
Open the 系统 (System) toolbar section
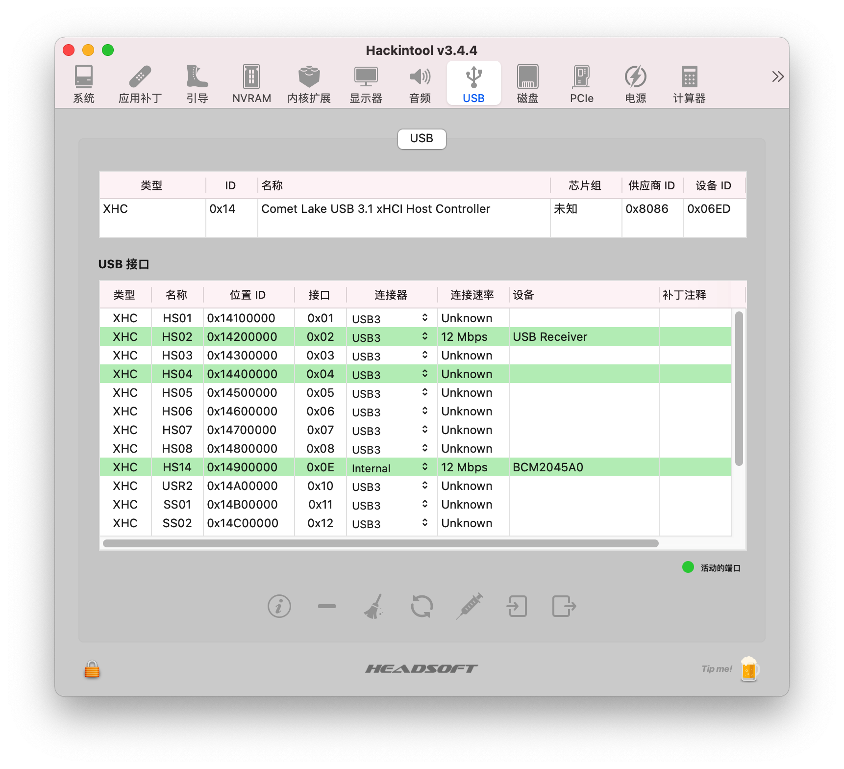coord(84,84)
